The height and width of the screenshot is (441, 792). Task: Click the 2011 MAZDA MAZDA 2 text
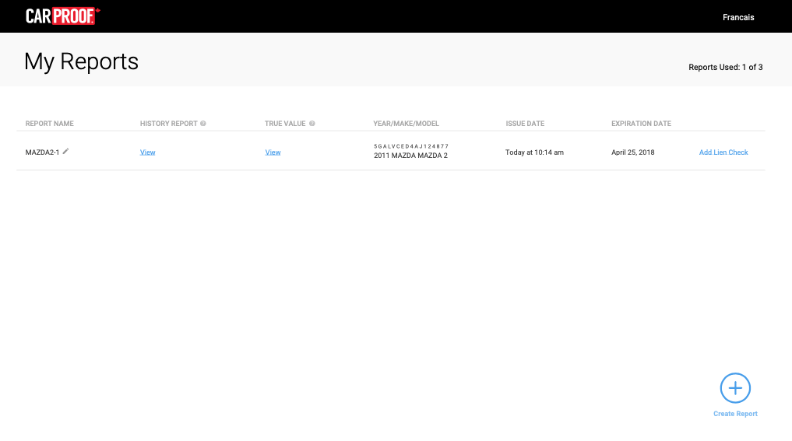pyautogui.click(x=410, y=156)
